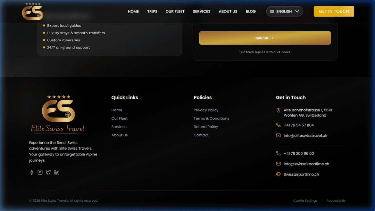Click the 2026 Elite Swiss Travels copyright text
The width and height of the screenshot is (375, 211).
pos(64,201)
